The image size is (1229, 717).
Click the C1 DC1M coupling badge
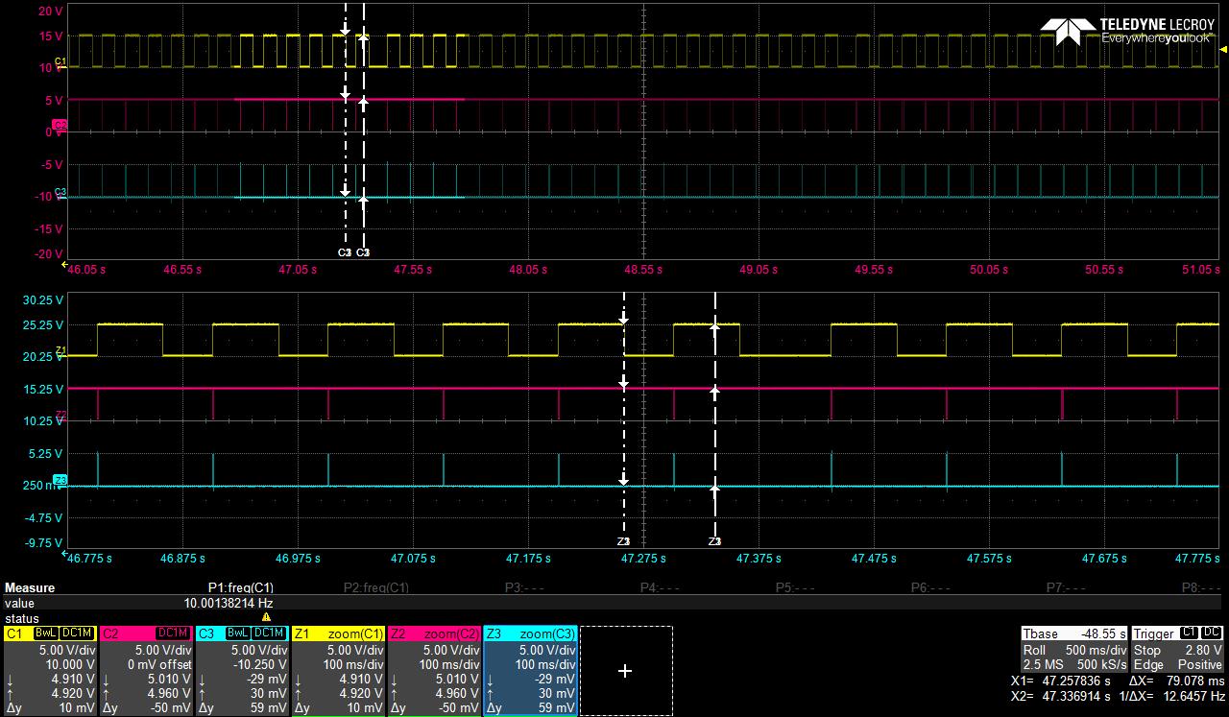tap(77, 633)
